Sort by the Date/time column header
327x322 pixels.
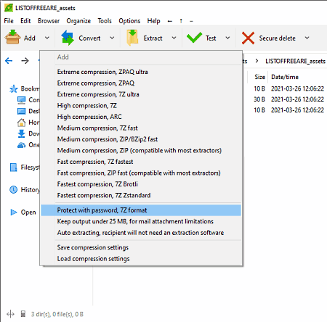(285, 77)
